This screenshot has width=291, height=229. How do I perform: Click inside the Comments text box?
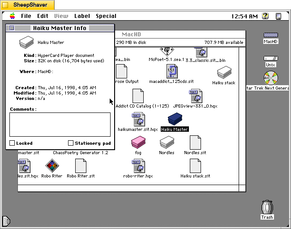(x=60, y=125)
